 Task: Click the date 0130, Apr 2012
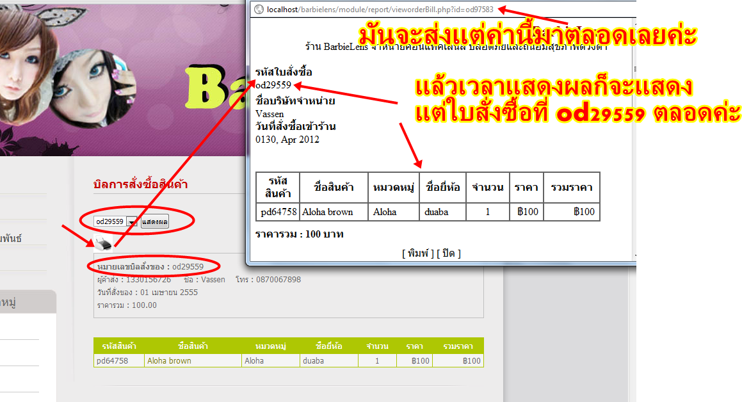287,140
